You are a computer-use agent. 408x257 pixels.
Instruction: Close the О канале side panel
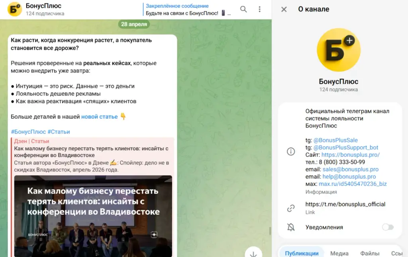tap(284, 10)
